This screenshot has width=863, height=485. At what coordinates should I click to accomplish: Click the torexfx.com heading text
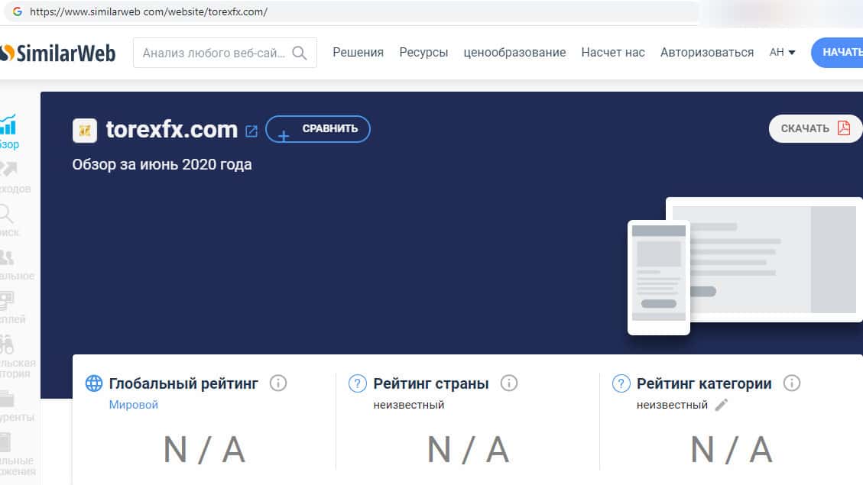click(172, 129)
